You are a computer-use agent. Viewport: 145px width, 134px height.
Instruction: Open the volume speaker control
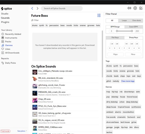coord(129,8)
